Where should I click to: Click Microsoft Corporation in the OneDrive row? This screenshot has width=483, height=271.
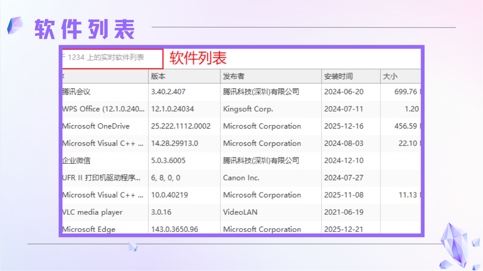pos(262,126)
